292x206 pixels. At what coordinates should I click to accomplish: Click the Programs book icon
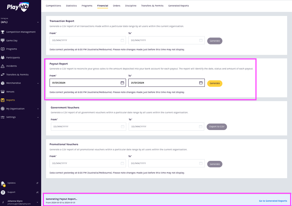3,49
